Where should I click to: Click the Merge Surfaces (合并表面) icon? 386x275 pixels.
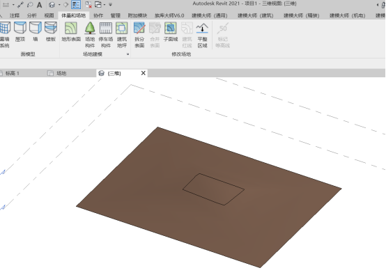click(x=155, y=28)
